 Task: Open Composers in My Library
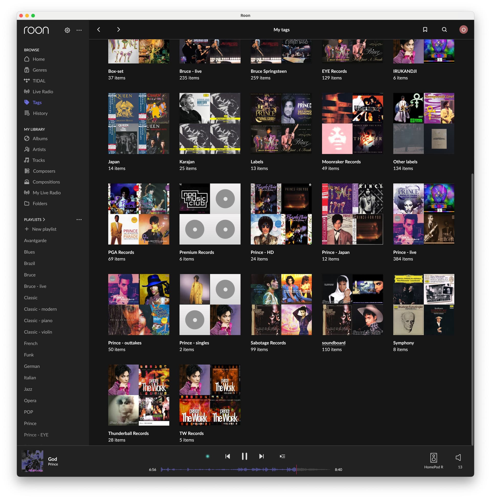40,171
